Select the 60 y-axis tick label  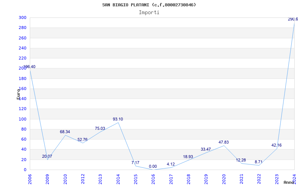point(24,139)
